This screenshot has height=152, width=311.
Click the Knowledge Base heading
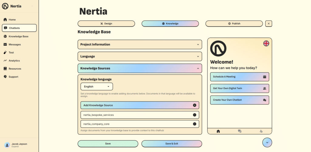[94, 32]
